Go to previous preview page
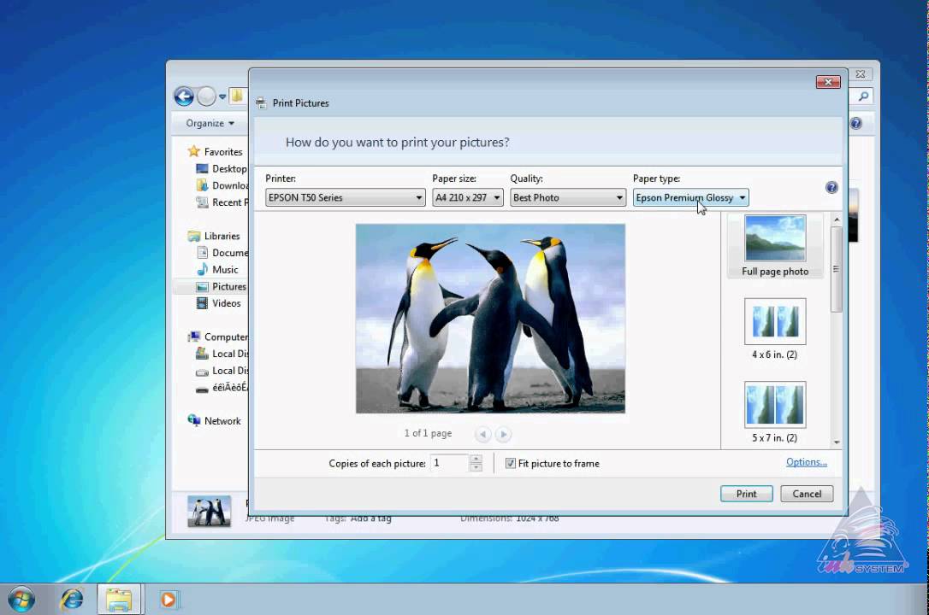929x615 pixels. (x=482, y=434)
